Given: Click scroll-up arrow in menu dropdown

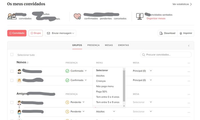Looking at the screenshot, I should coord(124,69).
